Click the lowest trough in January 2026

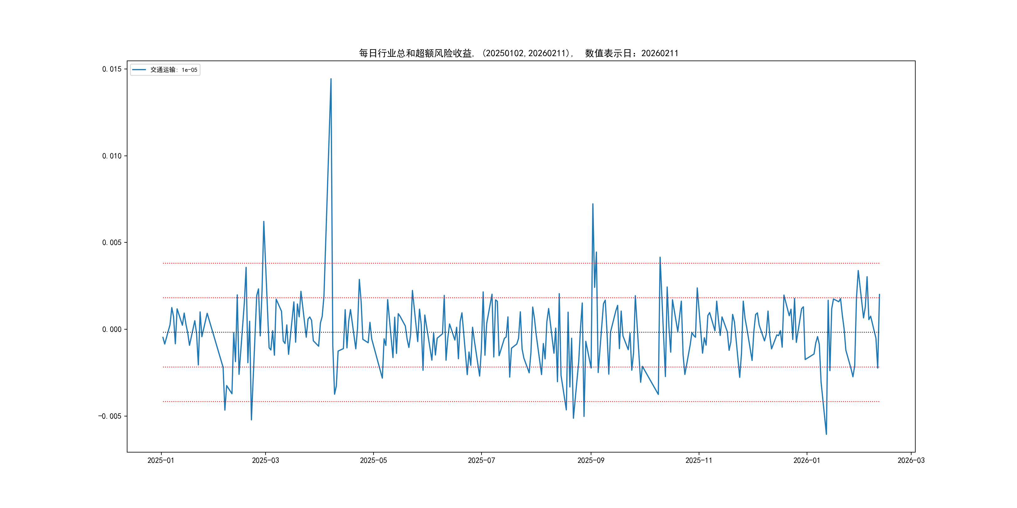[826, 434]
